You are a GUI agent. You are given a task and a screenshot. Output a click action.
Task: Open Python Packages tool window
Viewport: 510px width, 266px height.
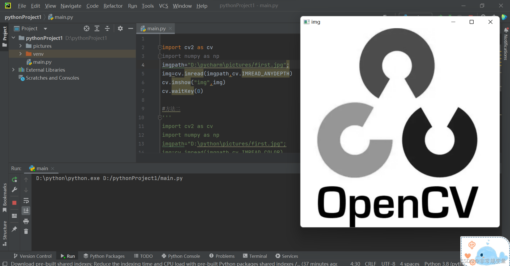point(104,256)
